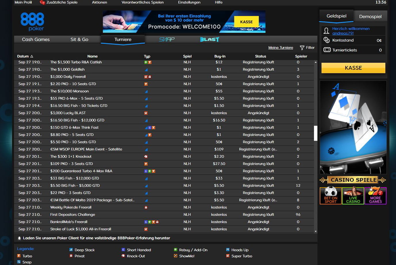Sort the list by the Status column
The height and width of the screenshot is (265, 396).
tap(261, 56)
